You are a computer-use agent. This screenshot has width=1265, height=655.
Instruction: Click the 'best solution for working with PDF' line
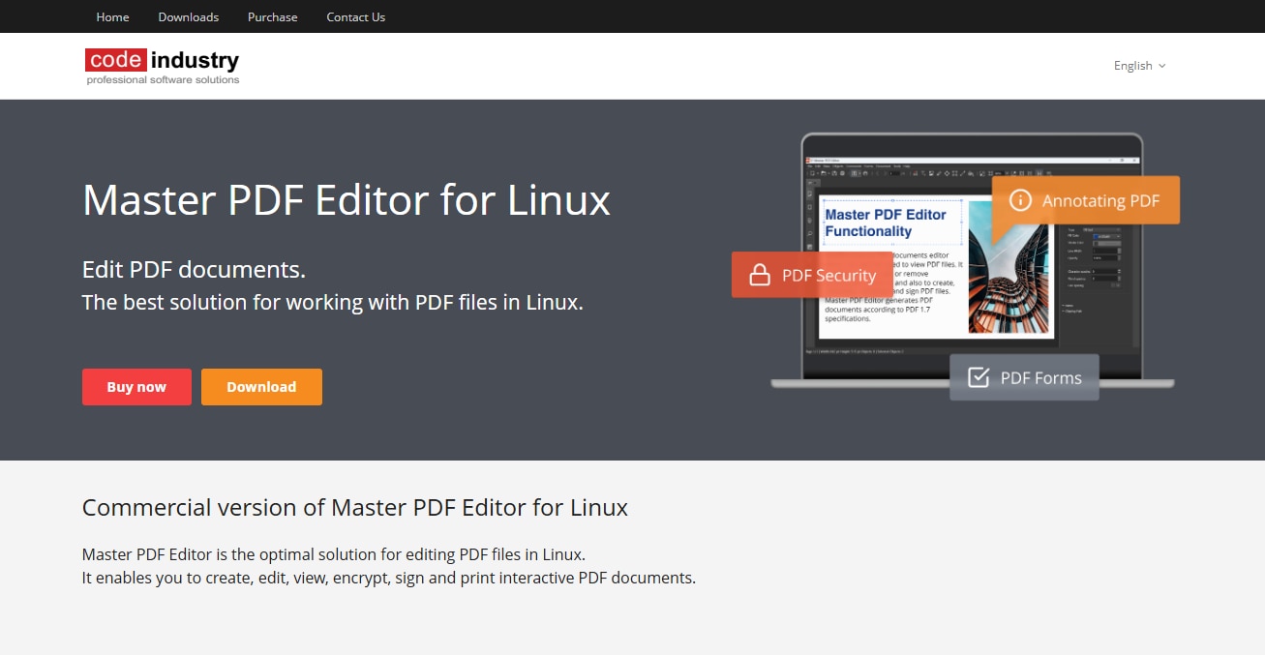point(333,302)
